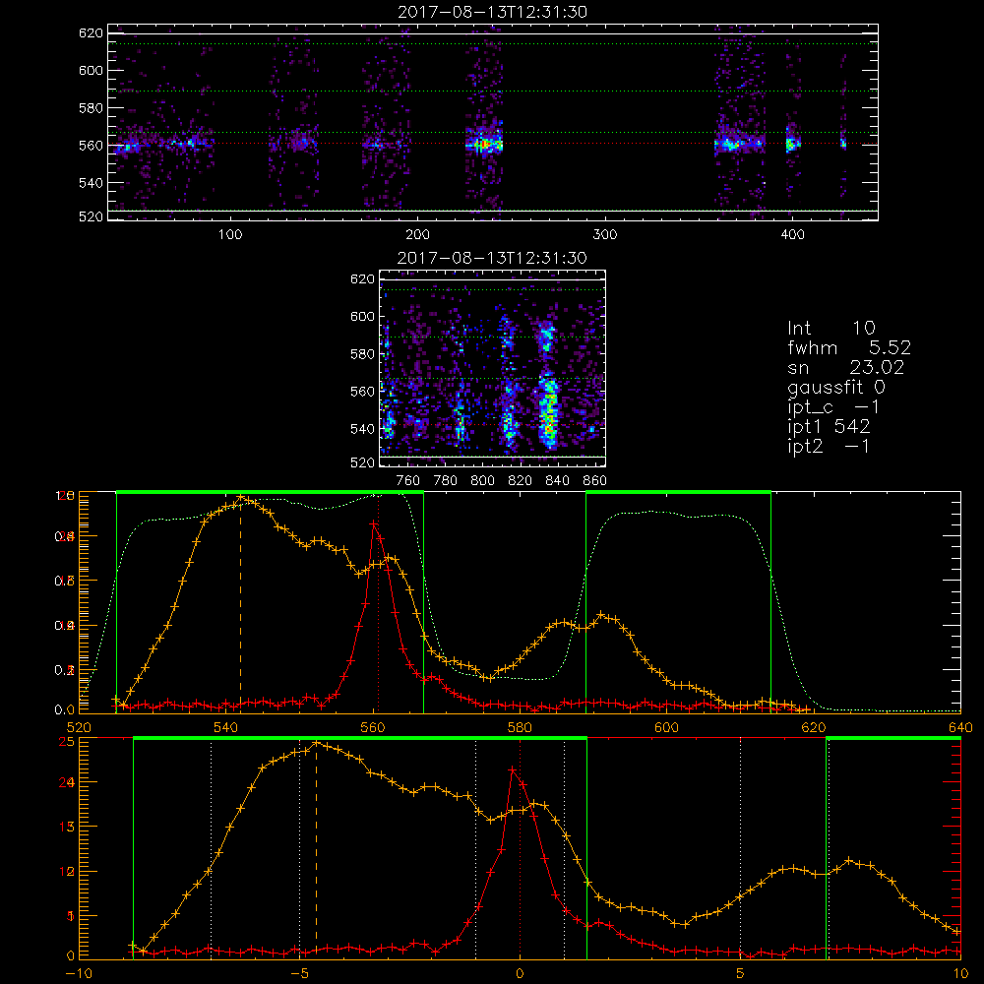This screenshot has width=984, height=984.
Task: Click x-axis label 840 on small spectrogram
Action: click(x=557, y=481)
